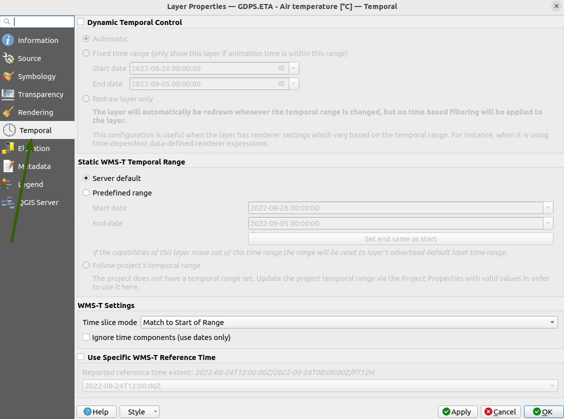Image resolution: width=564 pixels, height=419 pixels.
Task: Select the Source settings icon
Action: (9, 58)
